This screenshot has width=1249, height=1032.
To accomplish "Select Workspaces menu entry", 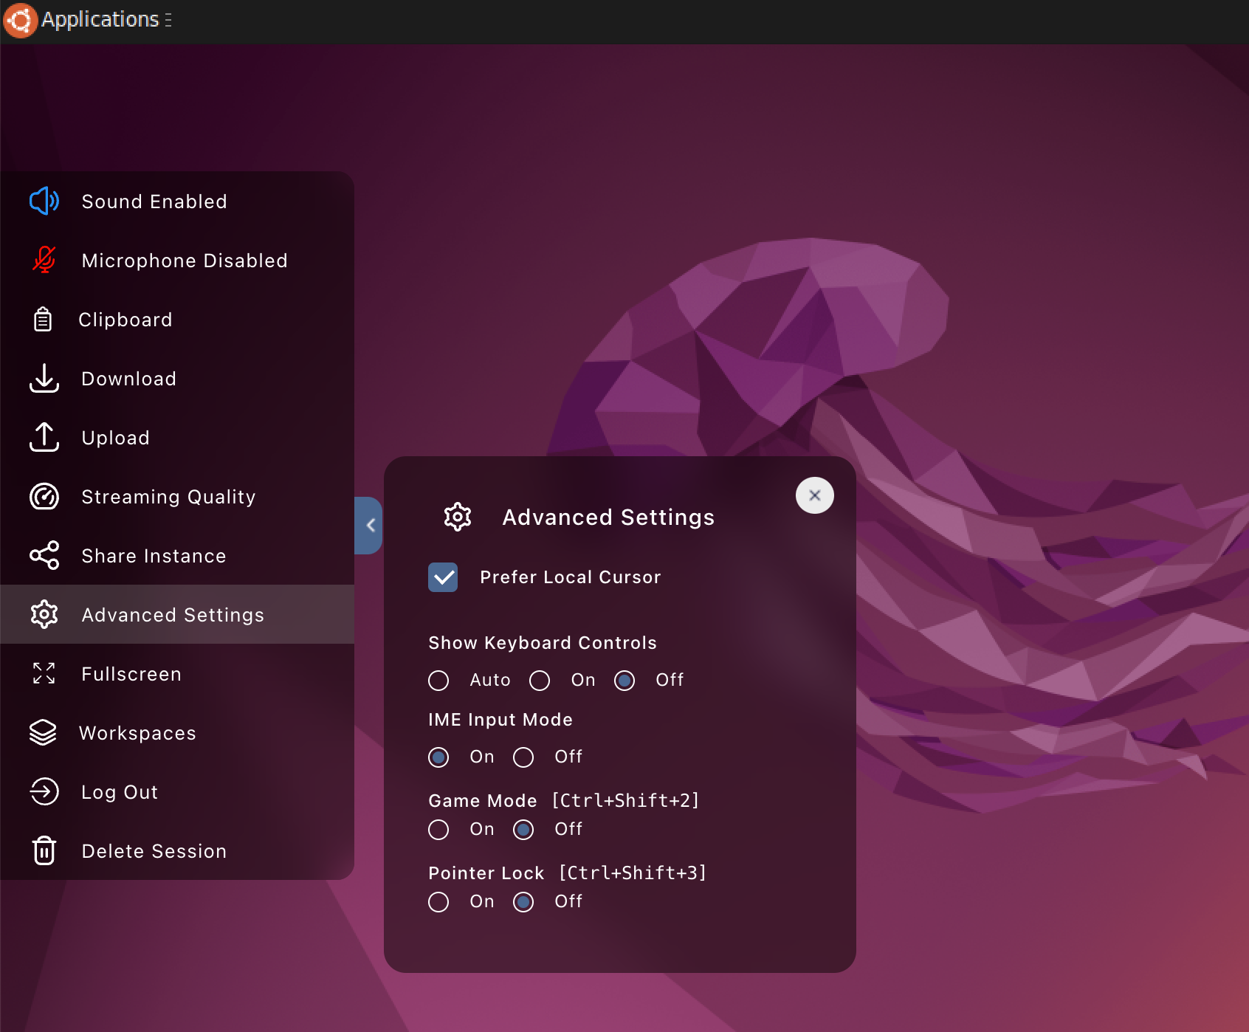I will tap(137, 733).
